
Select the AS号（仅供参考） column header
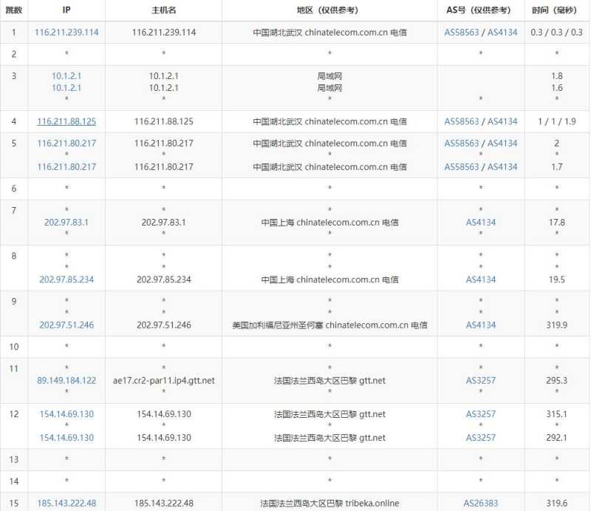479,10
